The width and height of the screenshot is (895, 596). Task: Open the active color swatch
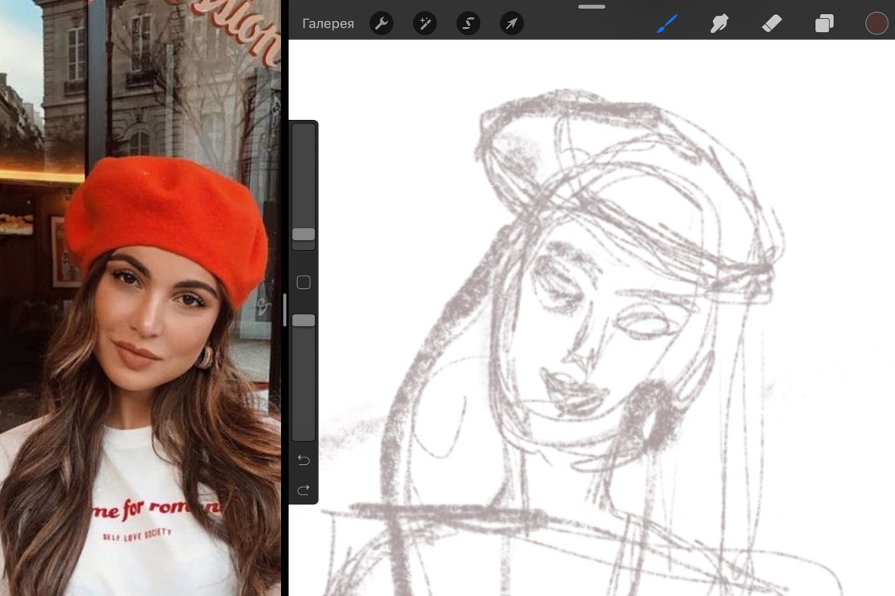pyautogui.click(x=876, y=24)
